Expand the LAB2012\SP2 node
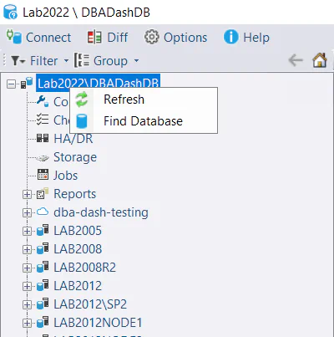Viewport: 334px width, 337px height. tap(27, 304)
